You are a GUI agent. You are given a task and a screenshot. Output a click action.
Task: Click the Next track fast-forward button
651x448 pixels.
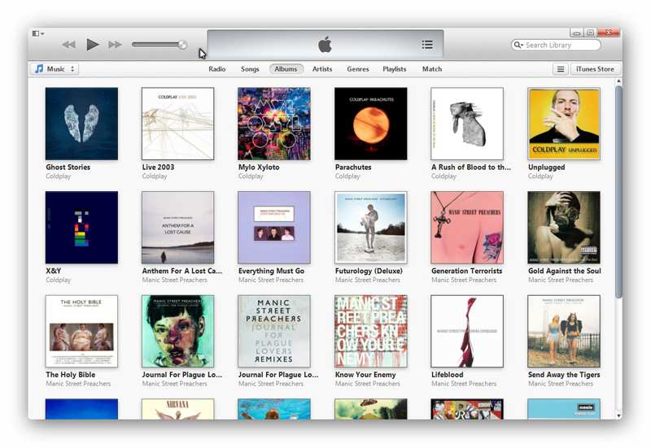pos(115,45)
